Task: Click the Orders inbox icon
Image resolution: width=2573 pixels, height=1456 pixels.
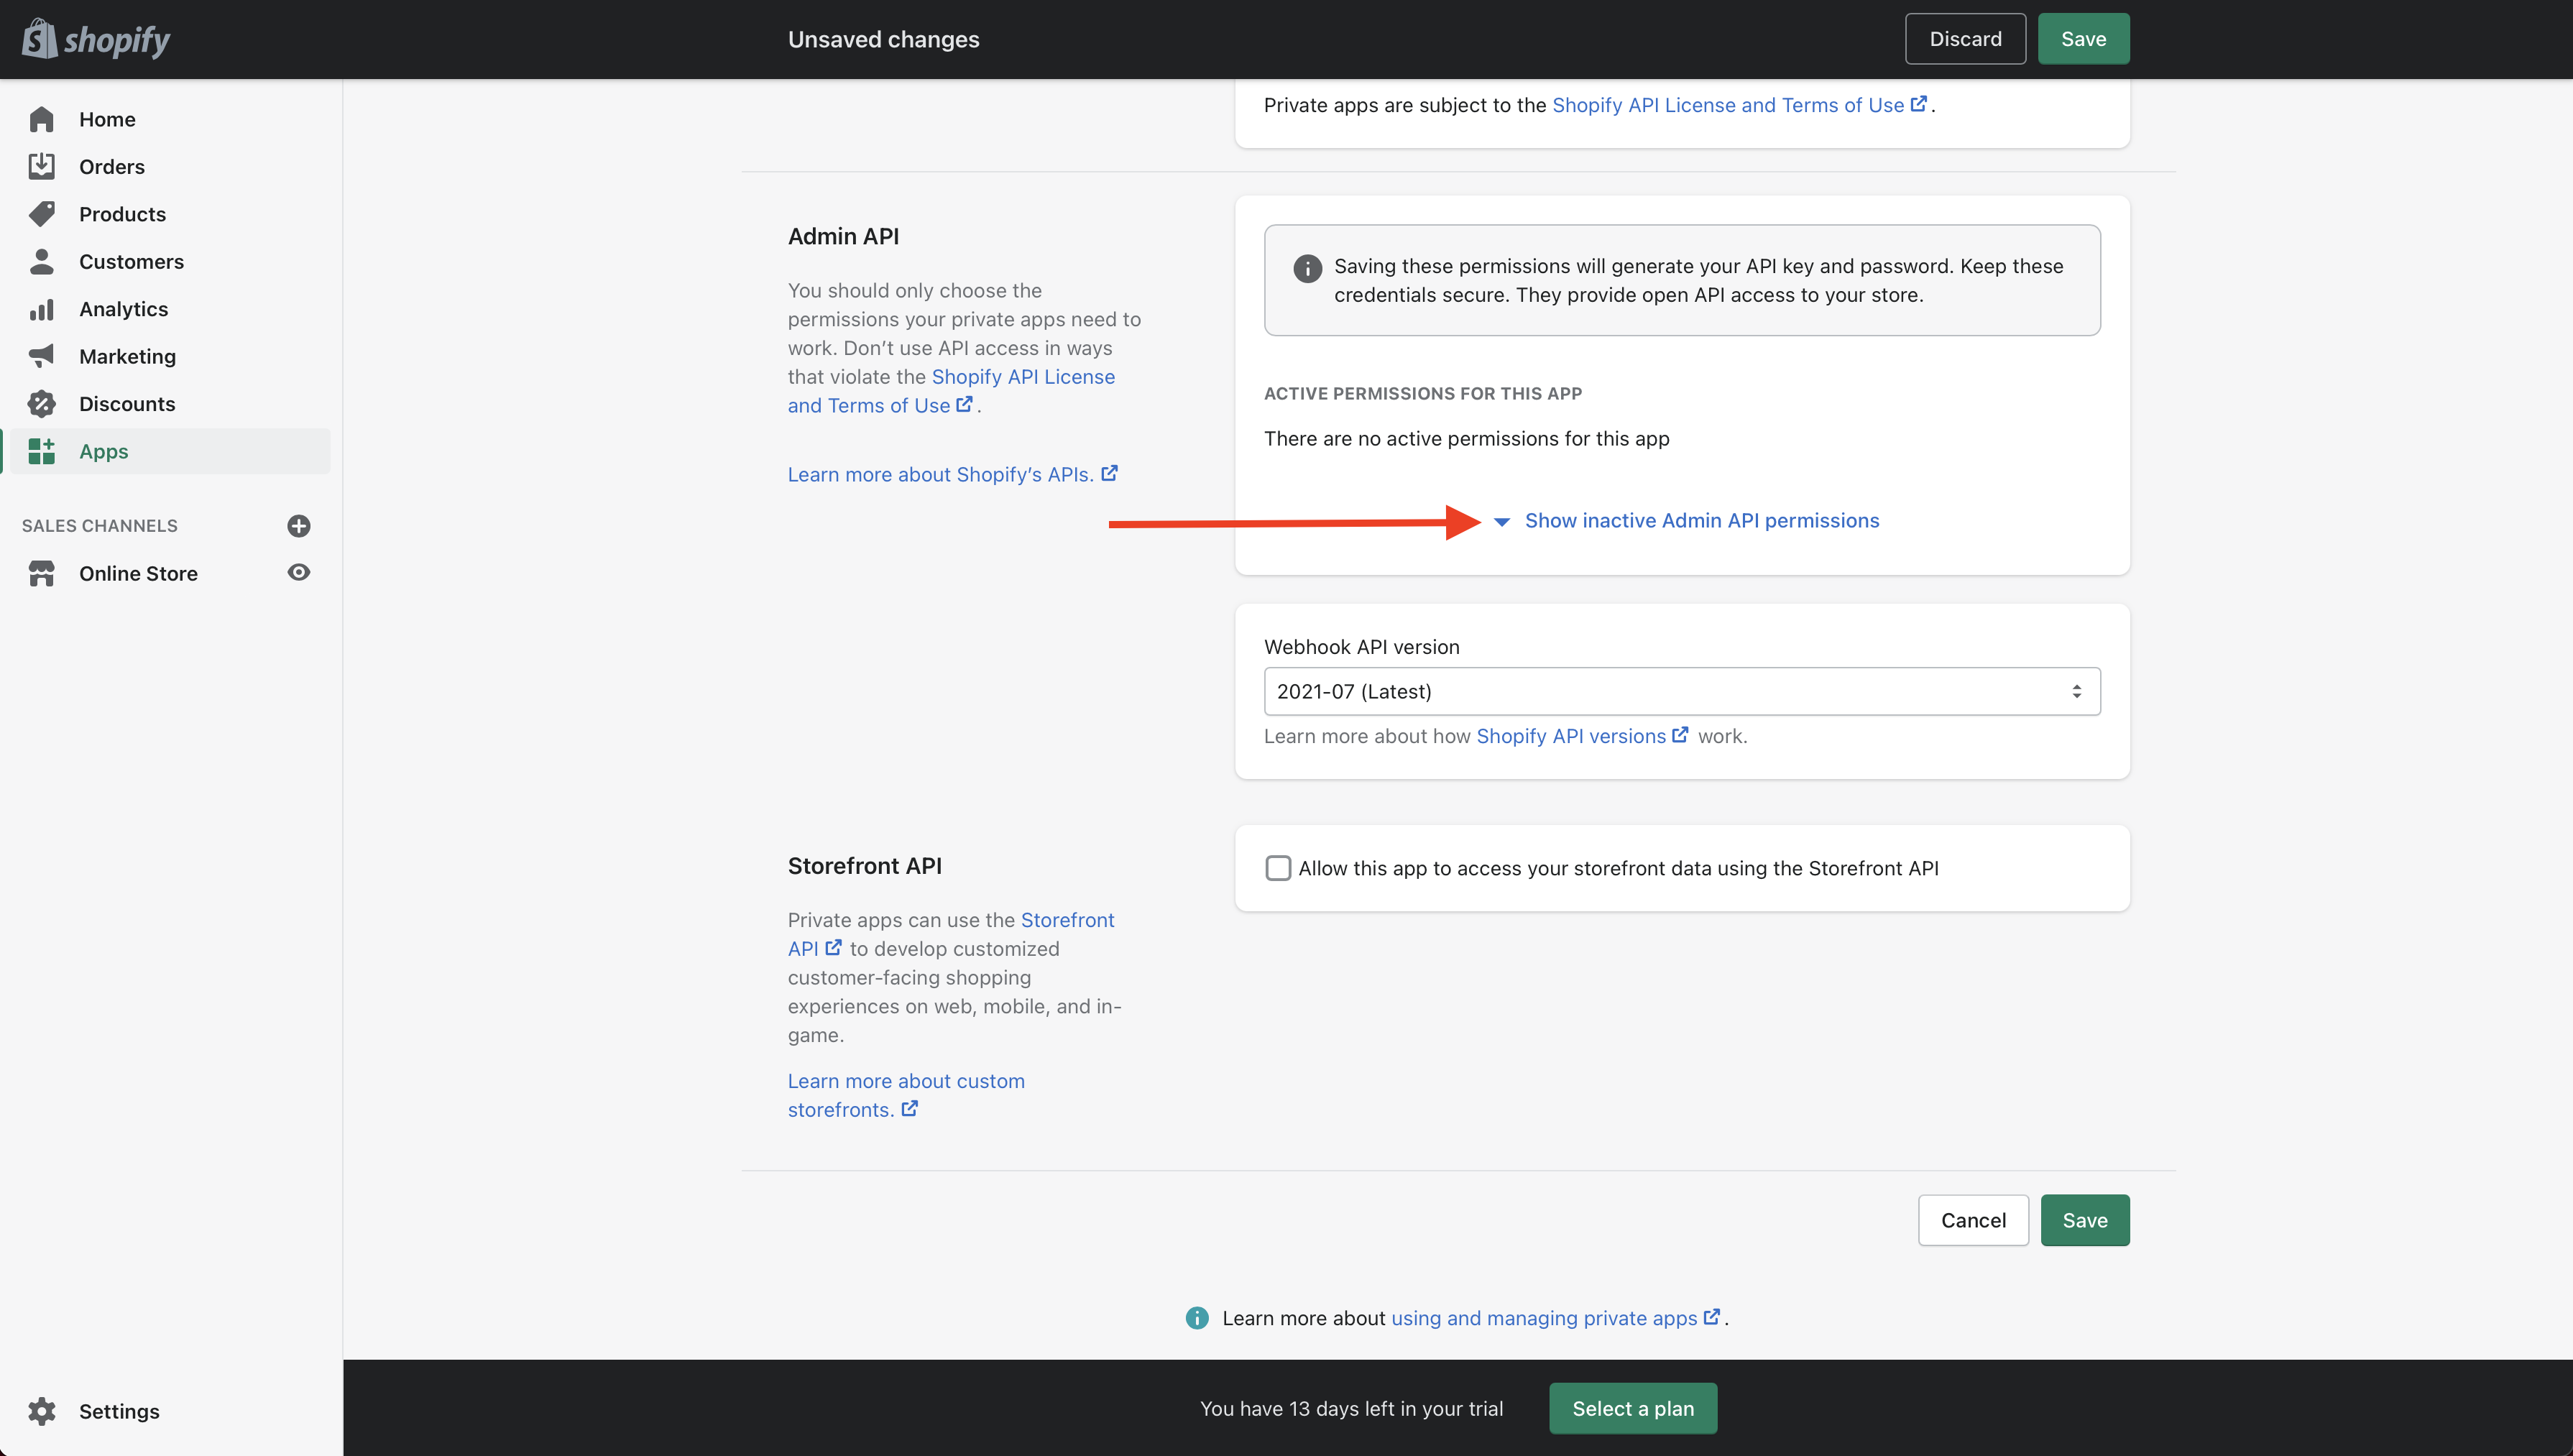Action: [42, 166]
